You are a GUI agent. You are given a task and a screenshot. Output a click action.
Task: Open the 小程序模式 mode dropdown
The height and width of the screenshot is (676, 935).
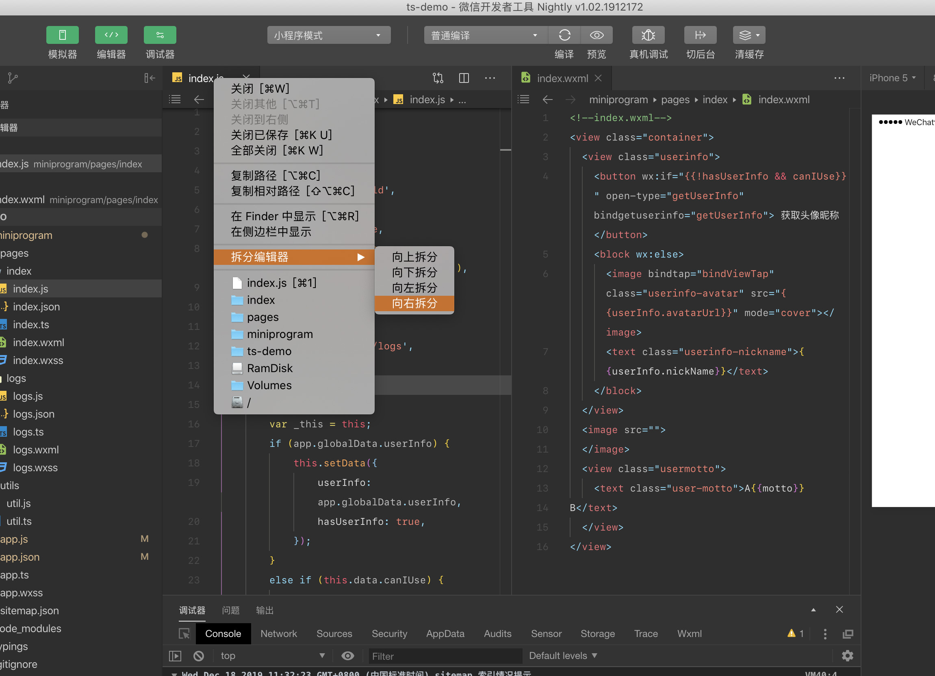[x=329, y=35]
